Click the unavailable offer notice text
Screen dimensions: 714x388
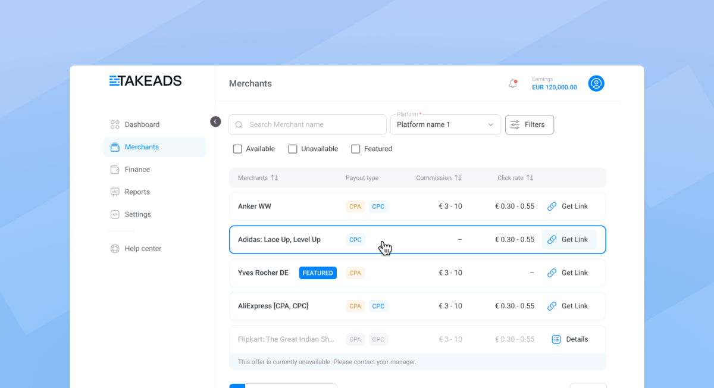tap(327, 362)
